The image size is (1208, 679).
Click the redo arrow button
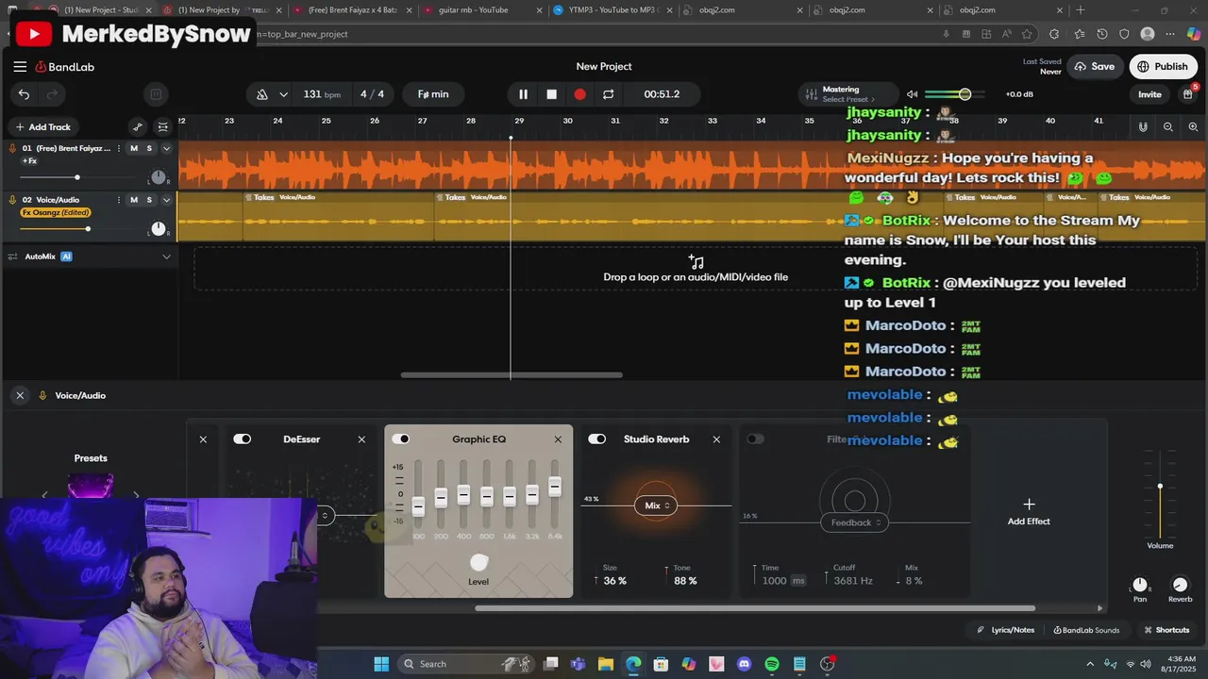coord(53,94)
